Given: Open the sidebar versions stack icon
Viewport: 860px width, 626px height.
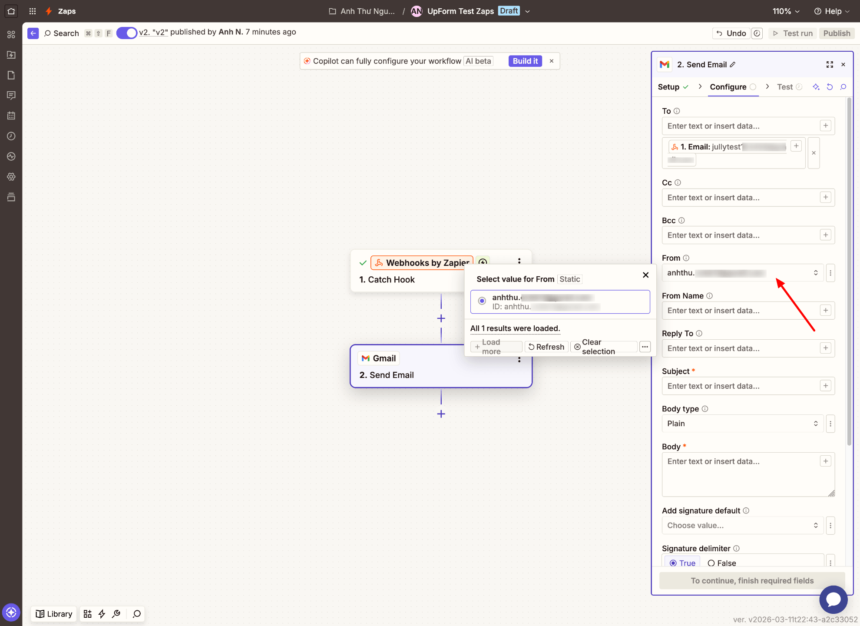Looking at the screenshot, I should coord(11,197).
